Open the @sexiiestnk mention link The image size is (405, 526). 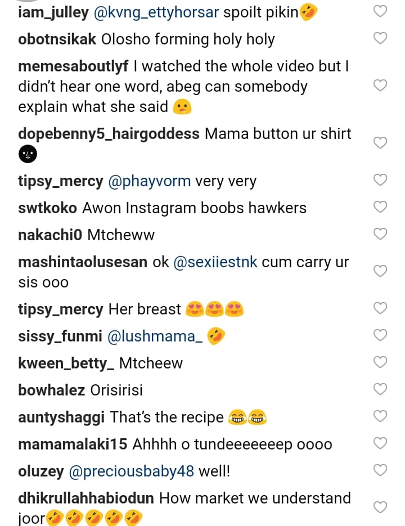pyautogui.click(x=215, y=262)
